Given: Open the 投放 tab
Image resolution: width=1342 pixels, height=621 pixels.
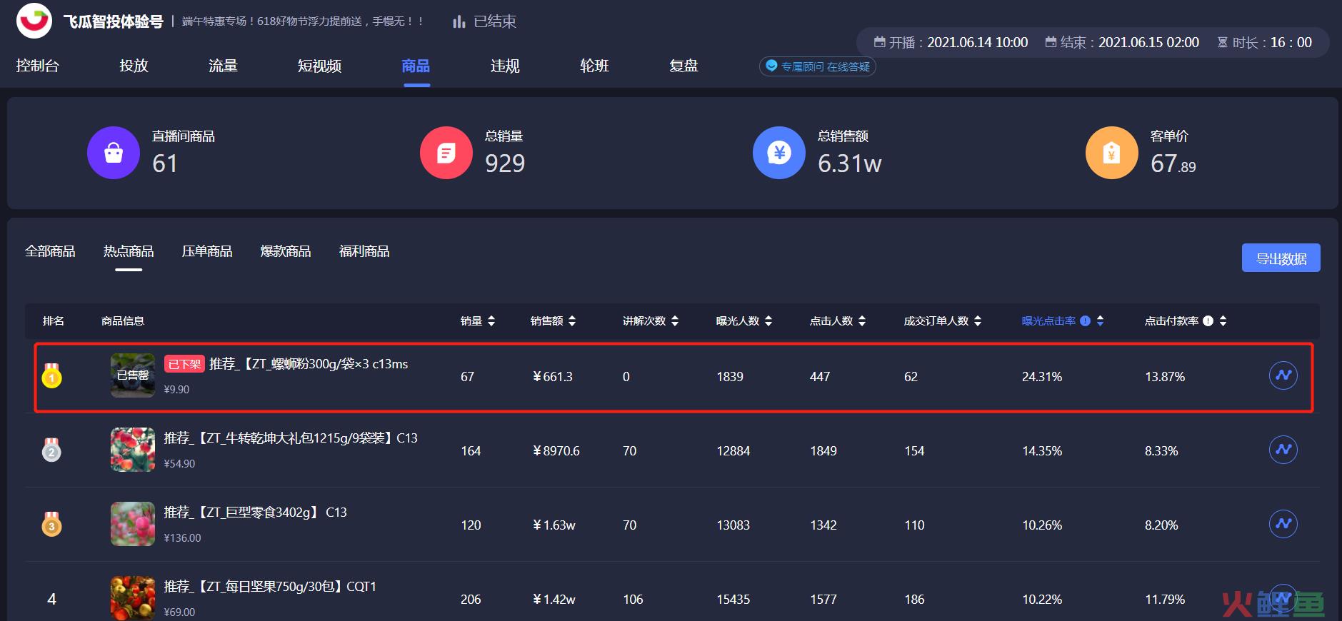Looking at the screenshot, I should (x=134, y=66).
